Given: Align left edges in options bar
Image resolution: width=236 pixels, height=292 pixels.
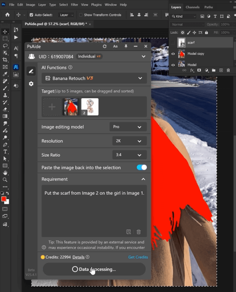Looking at the screenshot, I should tap(132, 15).
